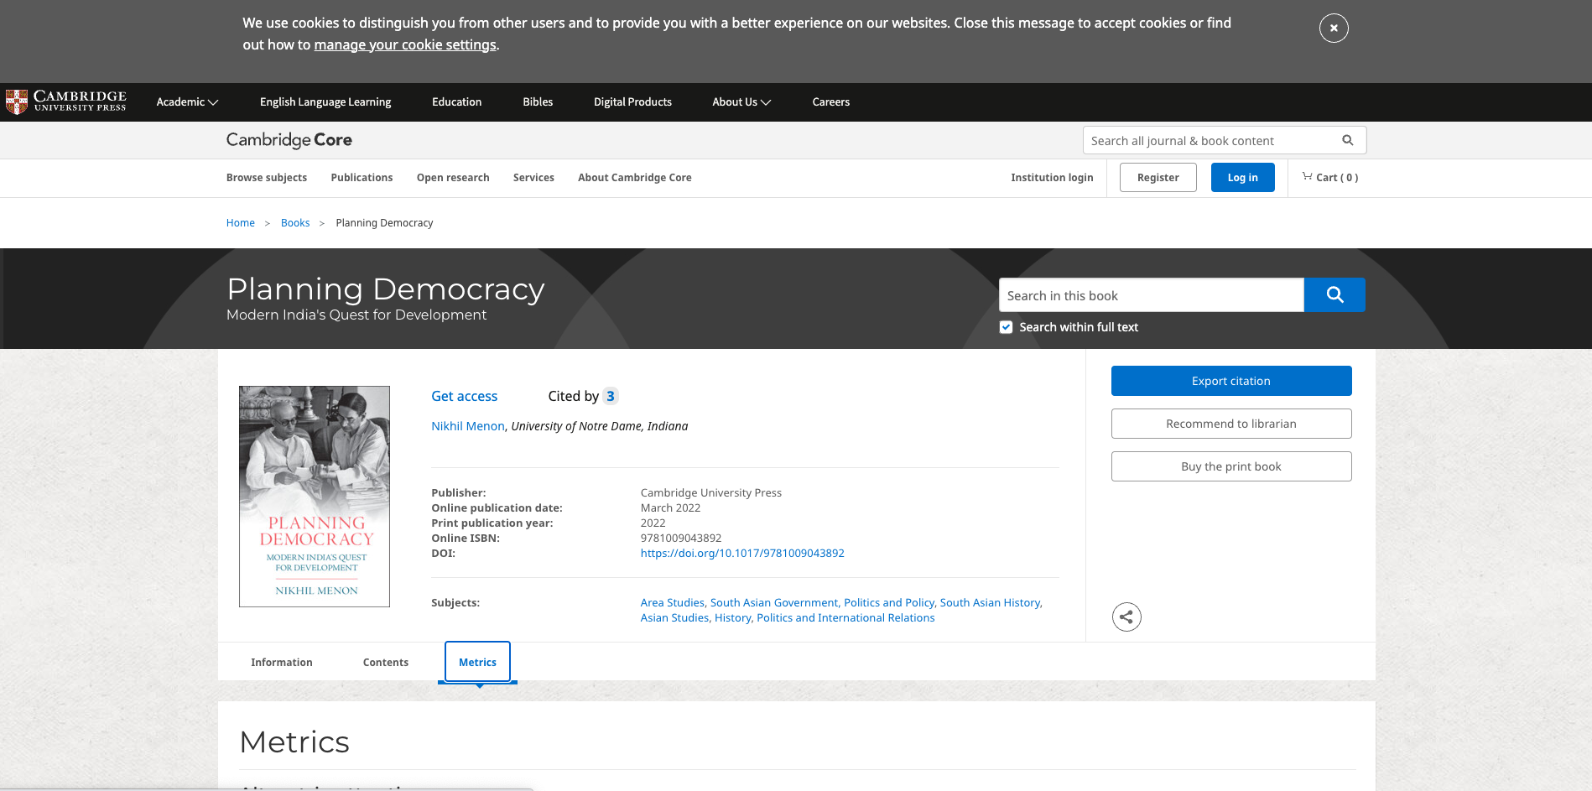Switch to the Information tab
The height and width of the screenshot is (791, 1592).
(281, 662)
